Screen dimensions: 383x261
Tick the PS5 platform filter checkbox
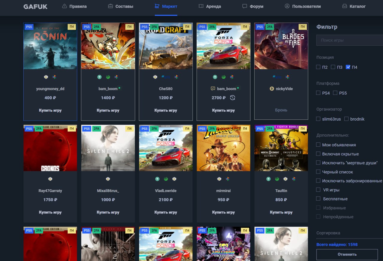pyautogui.click(x=335, y=93)
